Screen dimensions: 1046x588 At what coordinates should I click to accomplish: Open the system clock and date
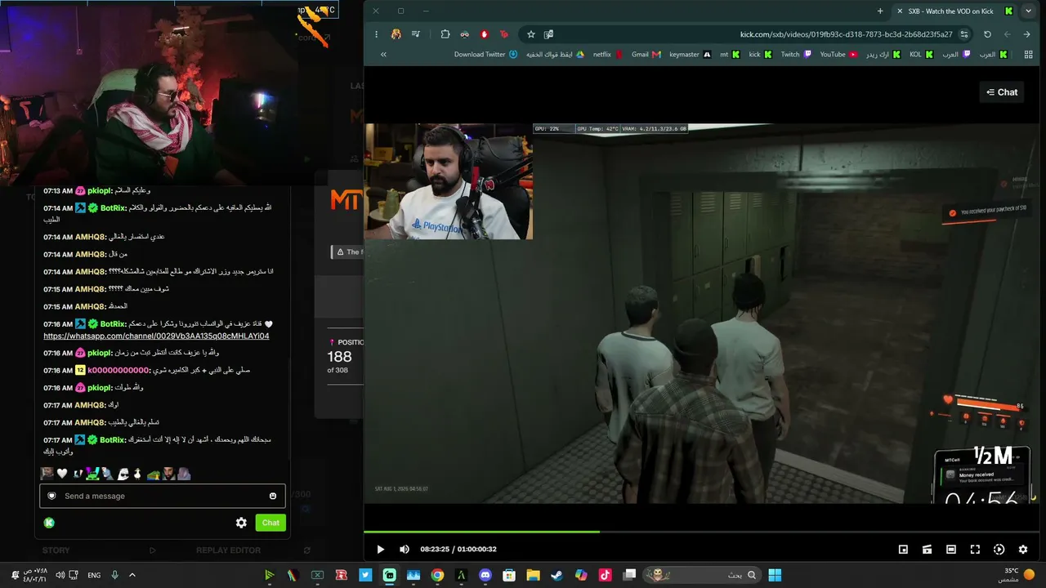click(x=35, y=575)
